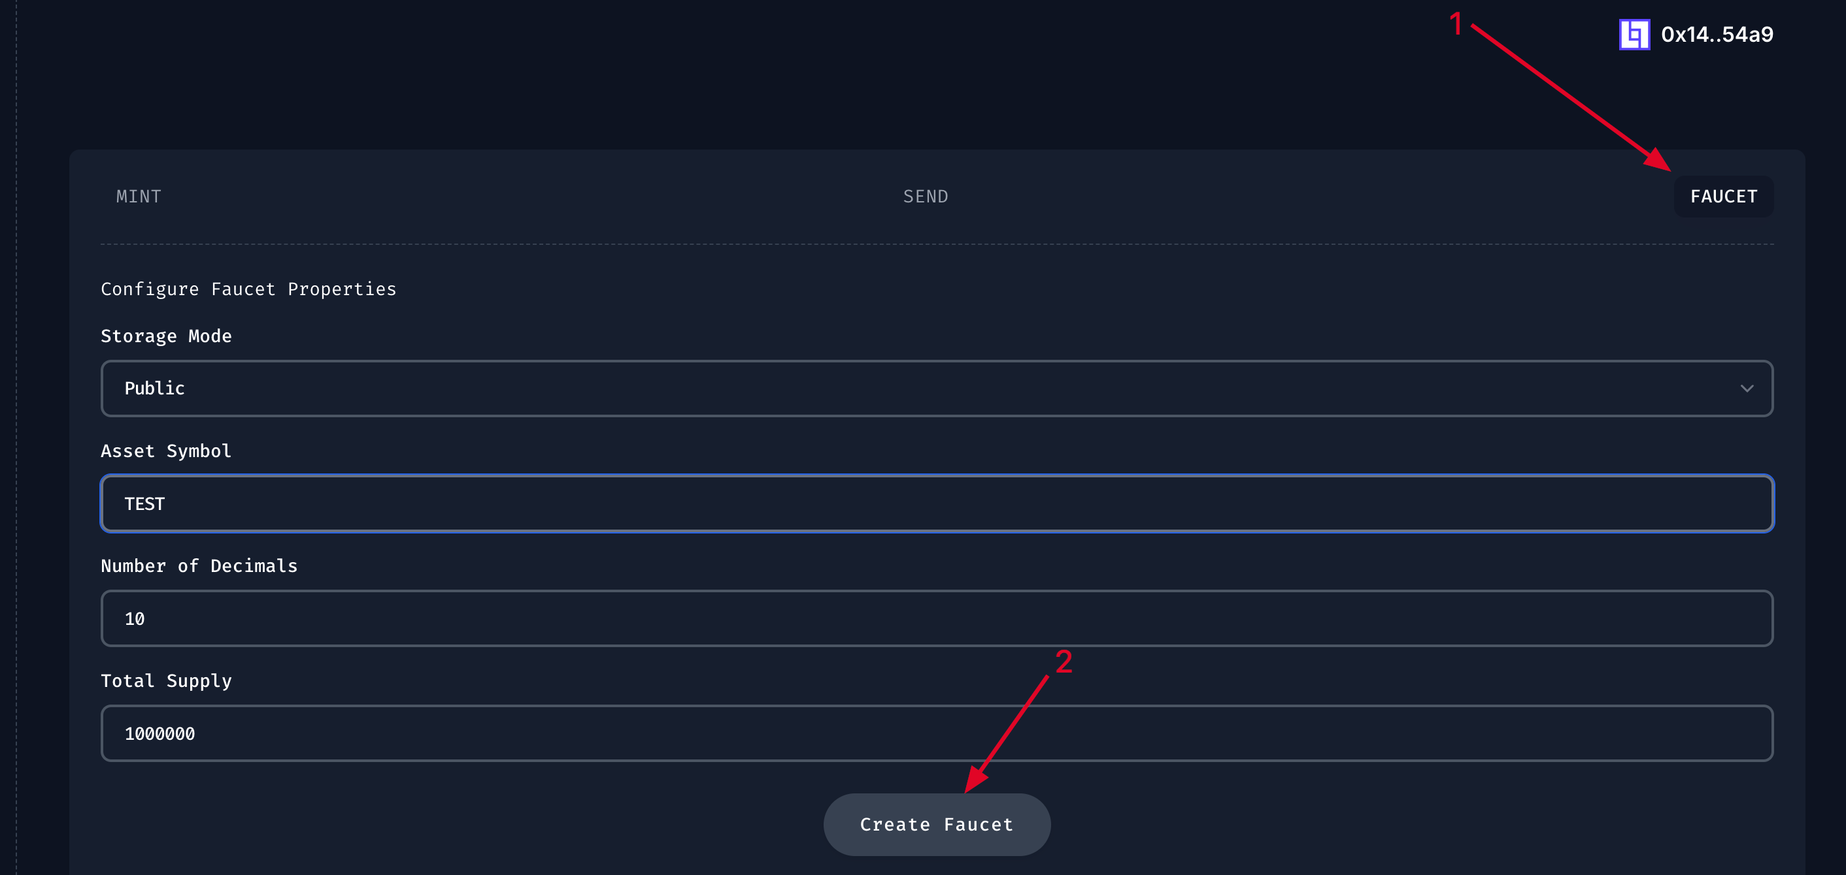Viewport: 1846px width, 875px height.
Task: Click the Storage Mode chevron arrow
Action: click(x=1747, y=388)
